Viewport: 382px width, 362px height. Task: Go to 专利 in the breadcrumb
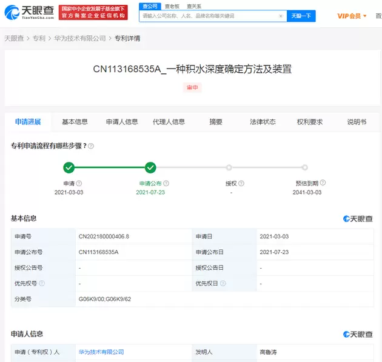(39, 38)
